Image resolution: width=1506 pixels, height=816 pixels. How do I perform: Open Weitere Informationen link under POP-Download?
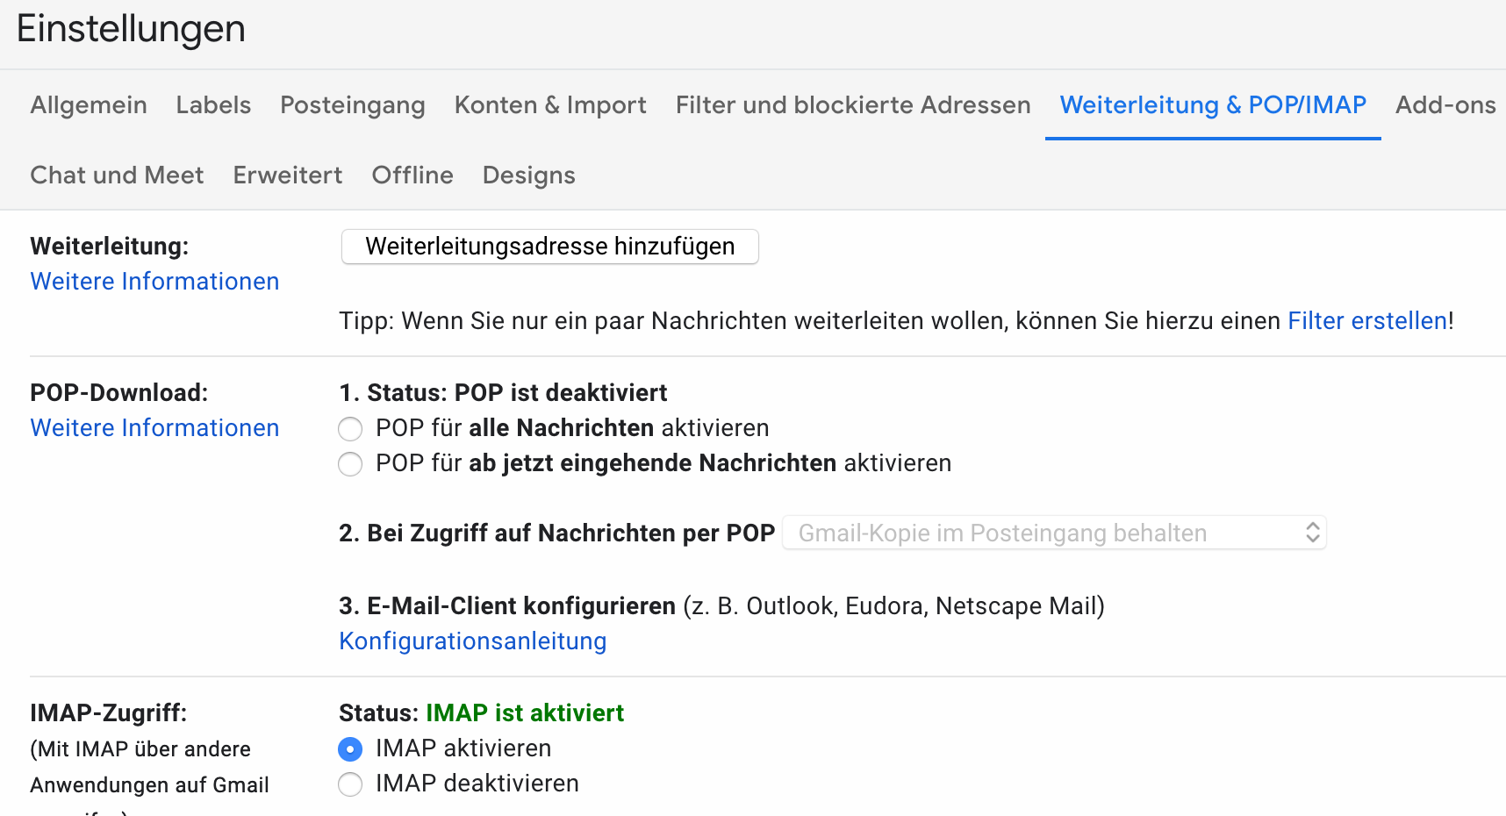click(x=154, y=428)
